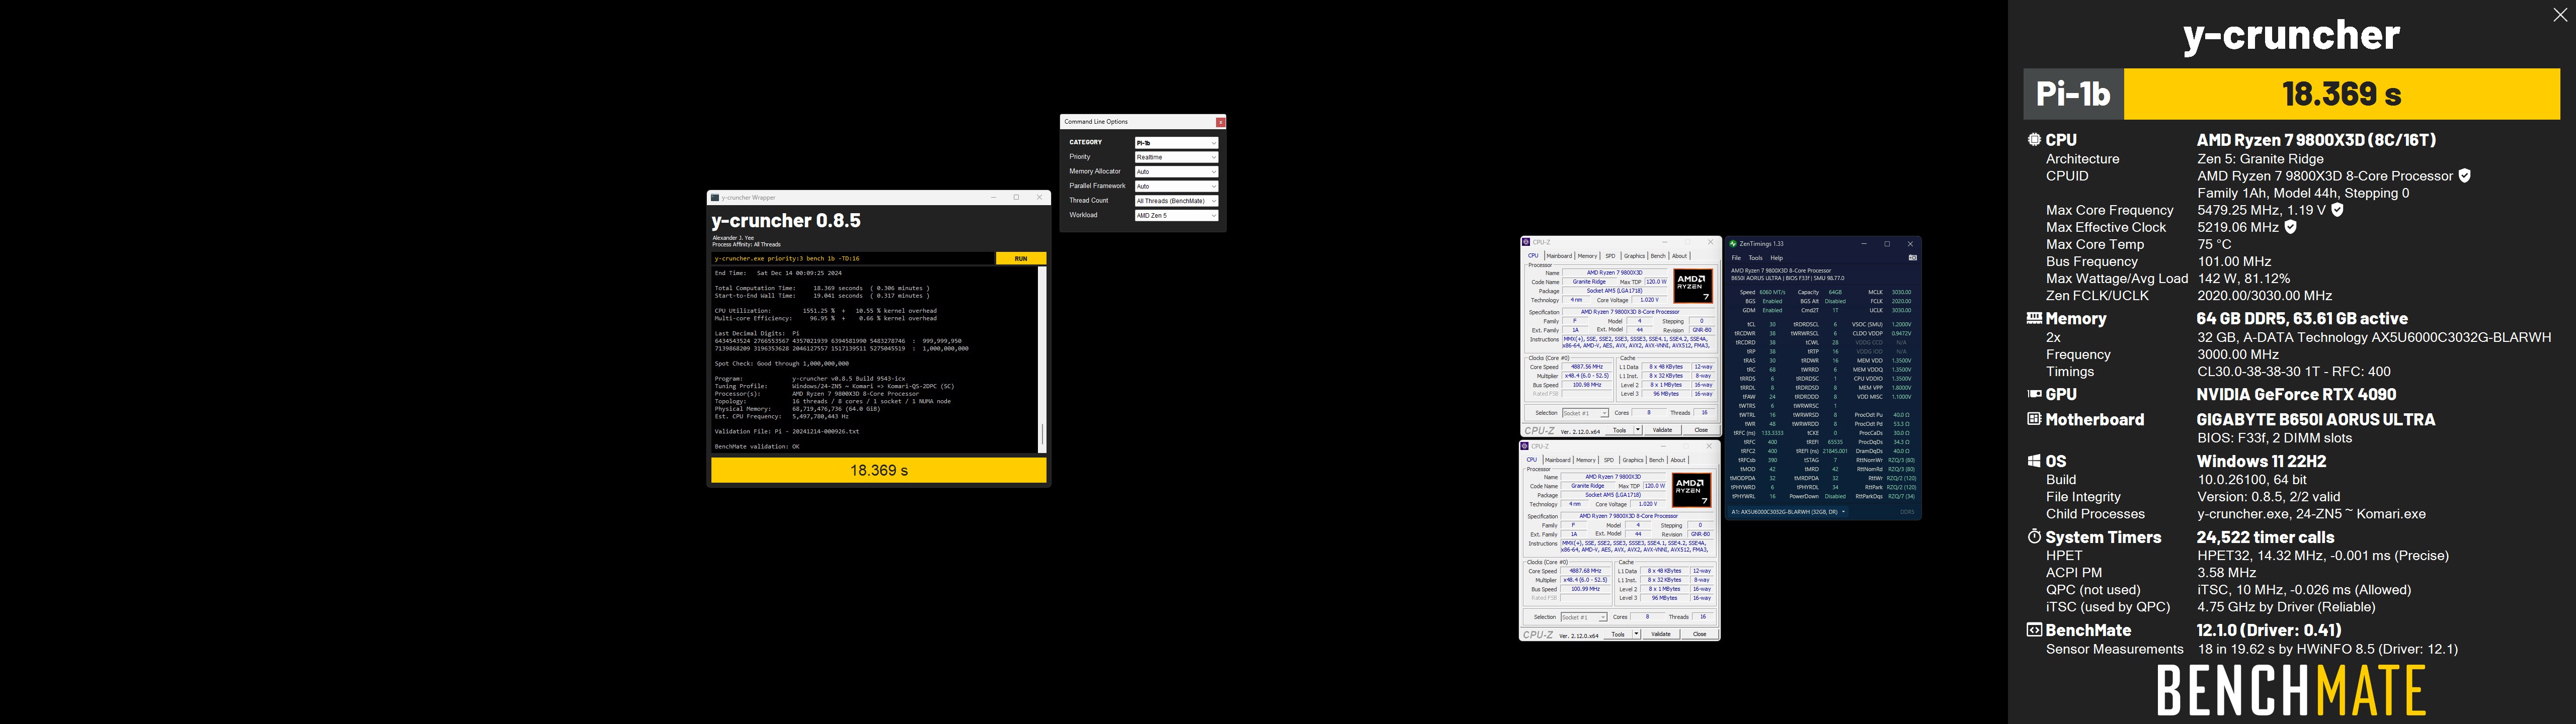Switch to Bench tab in lower CPU-Z
This screenshot has width=2576, height=724.
[1656, 460]
